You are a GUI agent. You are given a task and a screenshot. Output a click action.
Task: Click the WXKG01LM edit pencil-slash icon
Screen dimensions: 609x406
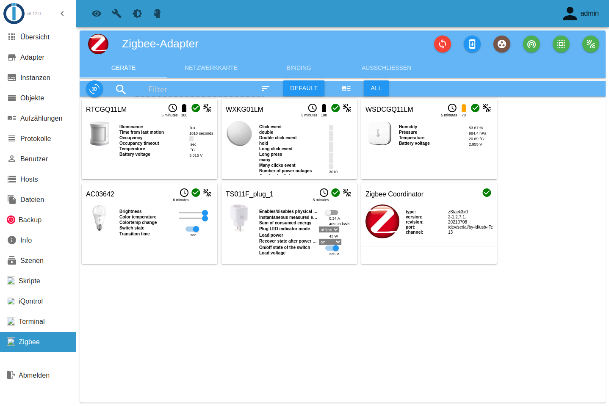tap(347, 108)
